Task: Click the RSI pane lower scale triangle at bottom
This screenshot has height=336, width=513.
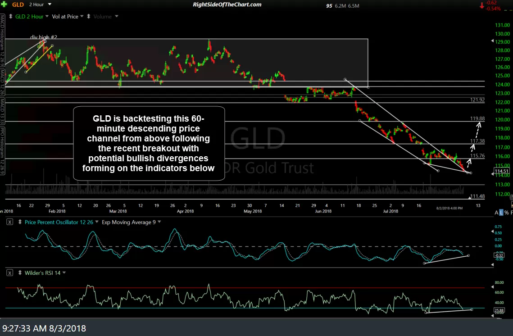Action: tap(493, 316)
